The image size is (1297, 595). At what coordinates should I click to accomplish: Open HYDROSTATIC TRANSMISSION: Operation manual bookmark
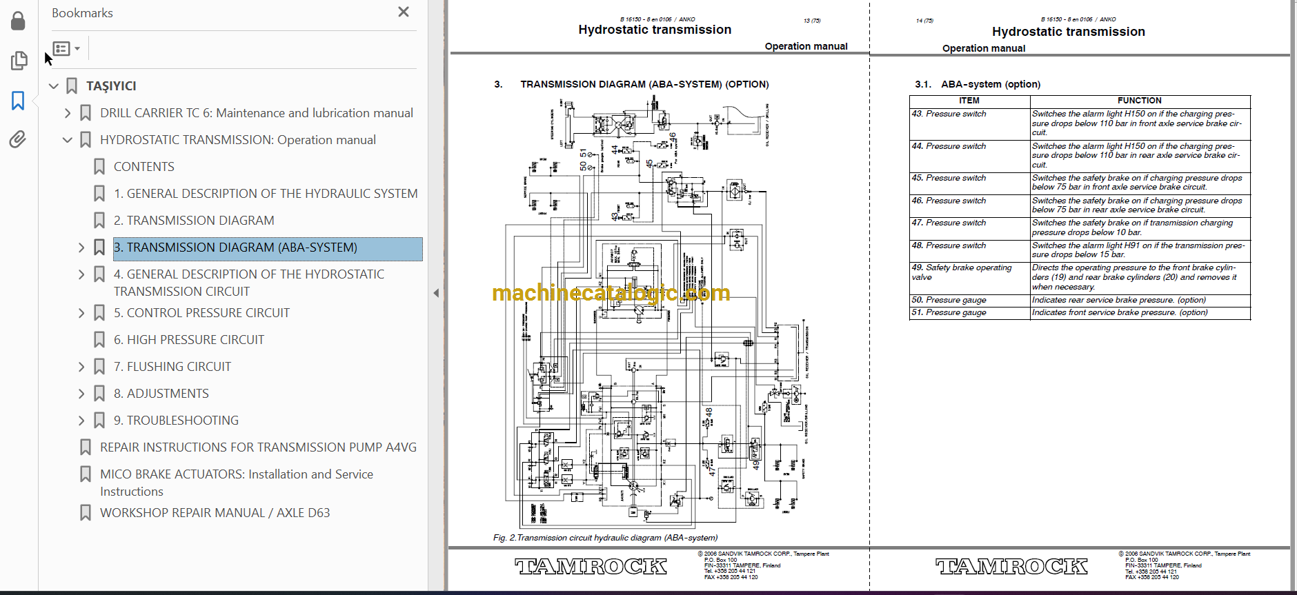click(238, 140)
